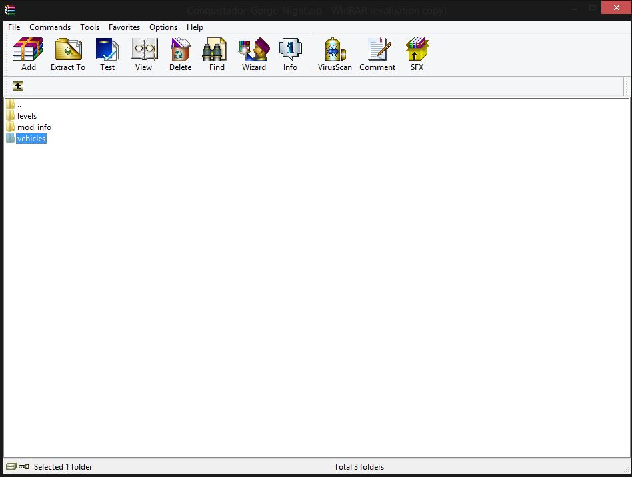632x477 pixels.
Task: Click the levels folder icon
Action: click(11, 116)
